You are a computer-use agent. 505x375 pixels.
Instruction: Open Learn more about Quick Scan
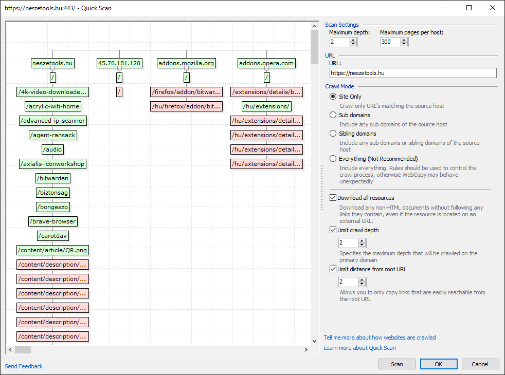pos(359,348)
